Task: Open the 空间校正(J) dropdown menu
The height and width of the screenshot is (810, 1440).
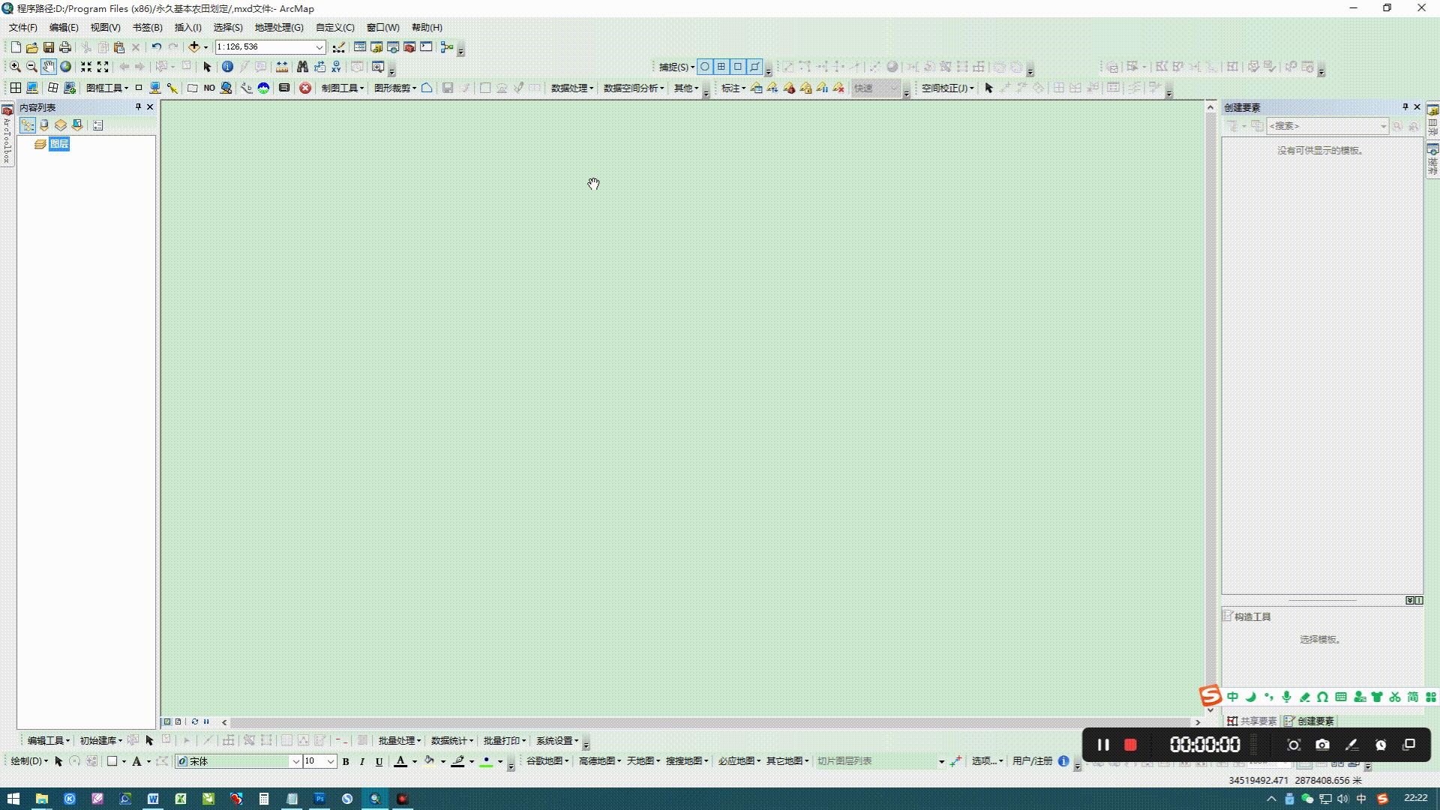Action: [x=946, y=88]
